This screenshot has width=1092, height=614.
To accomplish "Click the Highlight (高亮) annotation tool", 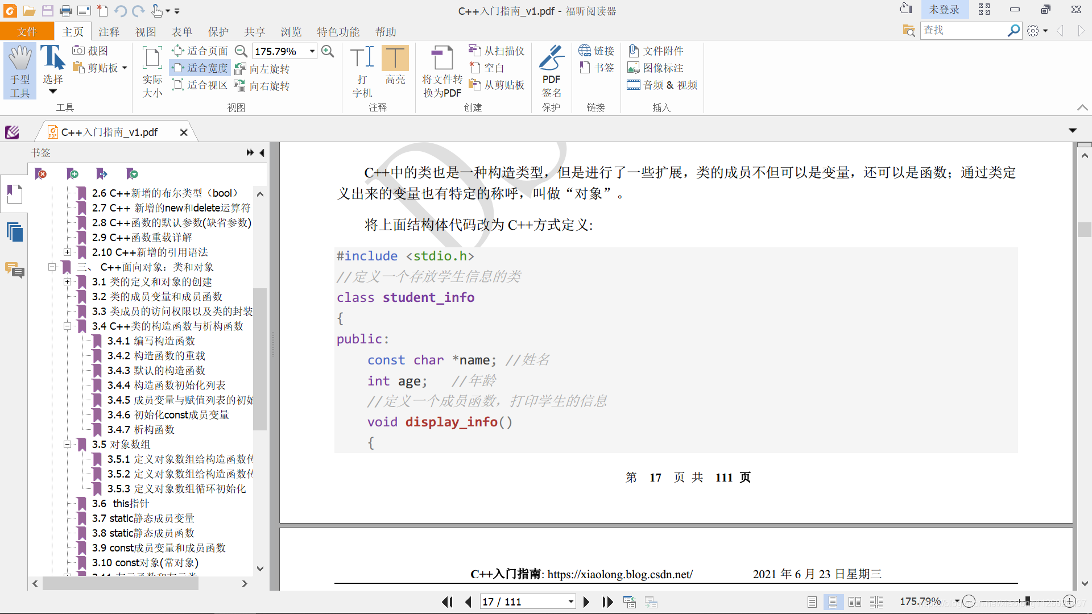I will 395,65.
